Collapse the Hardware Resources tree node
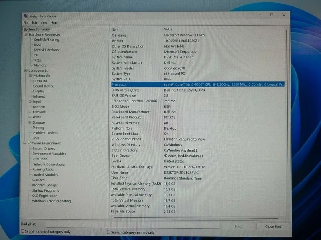 (x=26, y=34)
